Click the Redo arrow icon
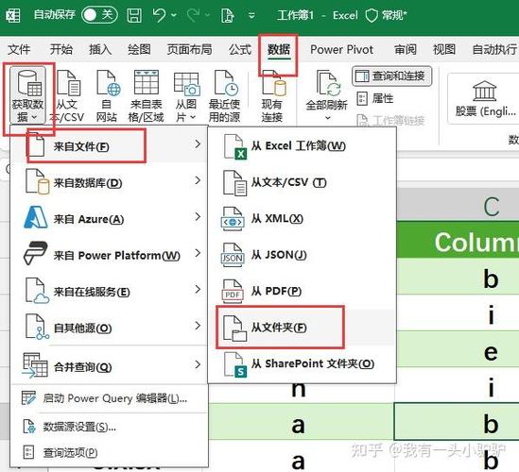The width and height of the screenshot is (519, 472). point(193,15)
